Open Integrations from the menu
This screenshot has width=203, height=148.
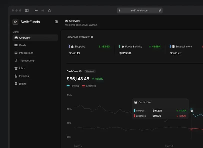(x=35, y=53)
